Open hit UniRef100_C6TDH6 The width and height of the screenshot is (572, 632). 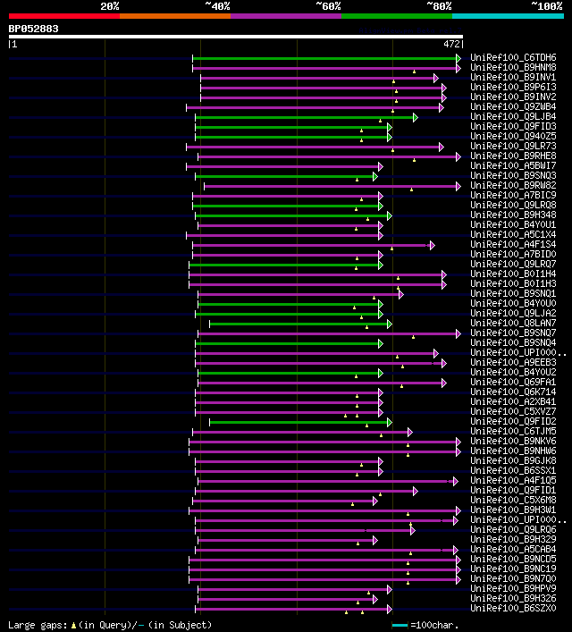click(513, 57)
